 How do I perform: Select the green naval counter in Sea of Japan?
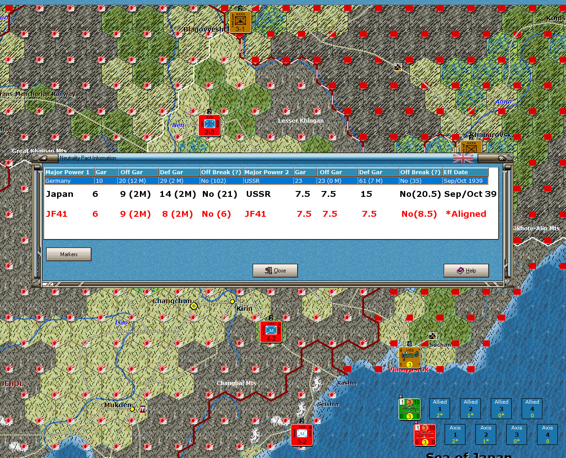pos(409,409)
